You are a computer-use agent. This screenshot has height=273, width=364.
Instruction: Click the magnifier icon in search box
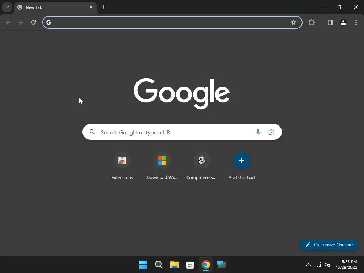tap(92, 132)
